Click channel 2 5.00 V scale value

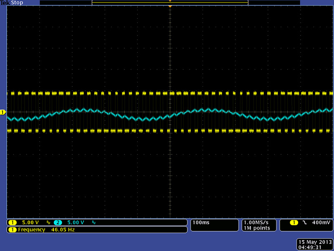76,223
